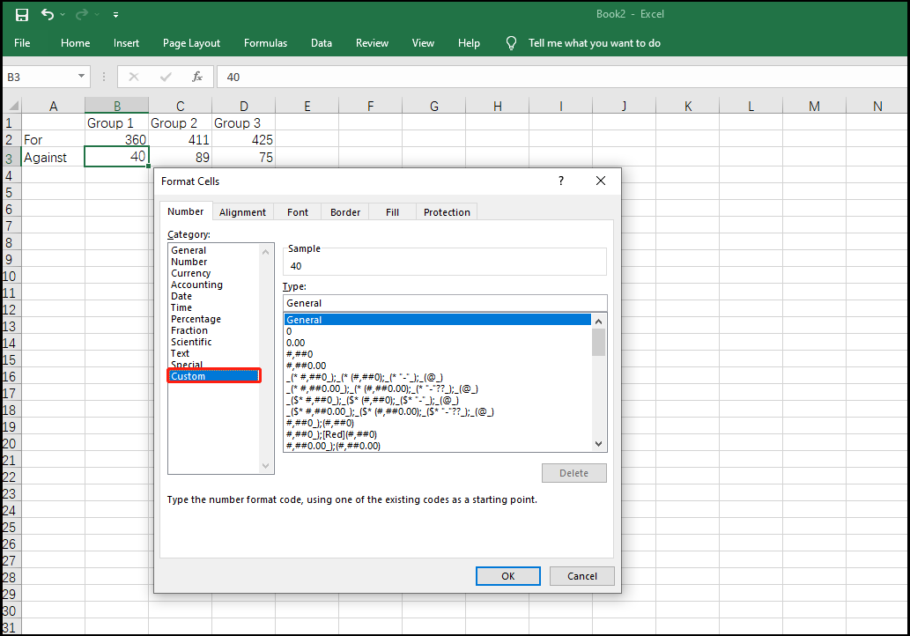
Task: Click cell with value 425
Action: click(244, 140)
